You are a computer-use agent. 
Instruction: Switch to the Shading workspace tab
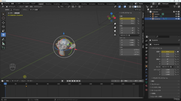pyautogui.click(x=84, y=4)
